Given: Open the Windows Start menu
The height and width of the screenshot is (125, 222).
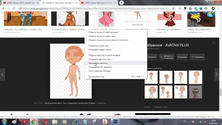Looking at the screenshot, I should (x=4, y=122).
